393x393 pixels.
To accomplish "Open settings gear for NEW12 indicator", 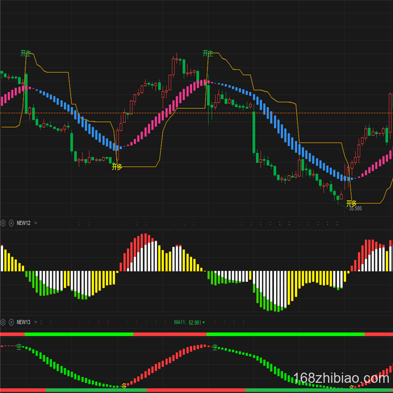I will [x=4, y=223].
